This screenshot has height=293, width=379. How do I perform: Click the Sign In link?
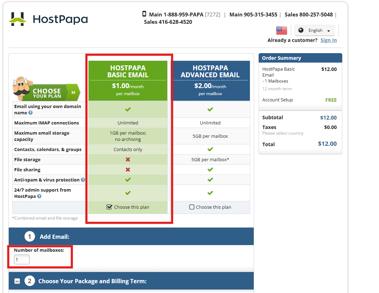coord(329,40)
